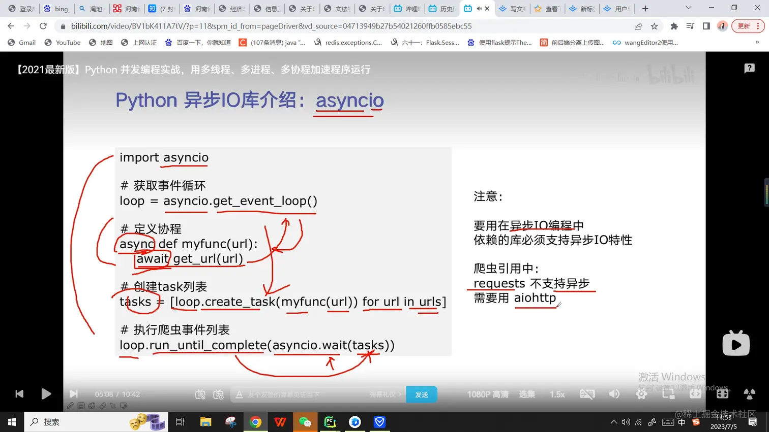Image resolution: width=769 pixels, height=432 pixels.
Task: Switch to the 写文 tab
Action: tap(512, 9)
